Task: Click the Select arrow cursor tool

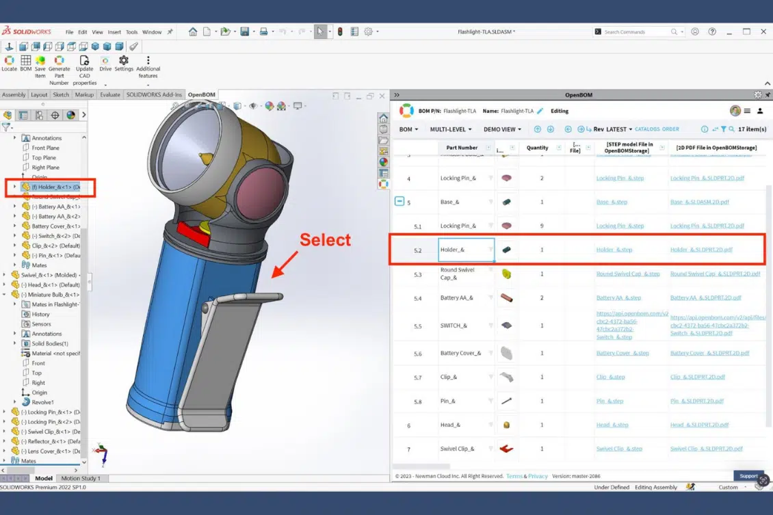Action: (x=320, y=31)
